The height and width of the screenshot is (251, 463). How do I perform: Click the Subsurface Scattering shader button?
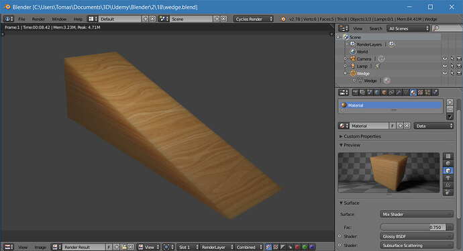point(416,246)
